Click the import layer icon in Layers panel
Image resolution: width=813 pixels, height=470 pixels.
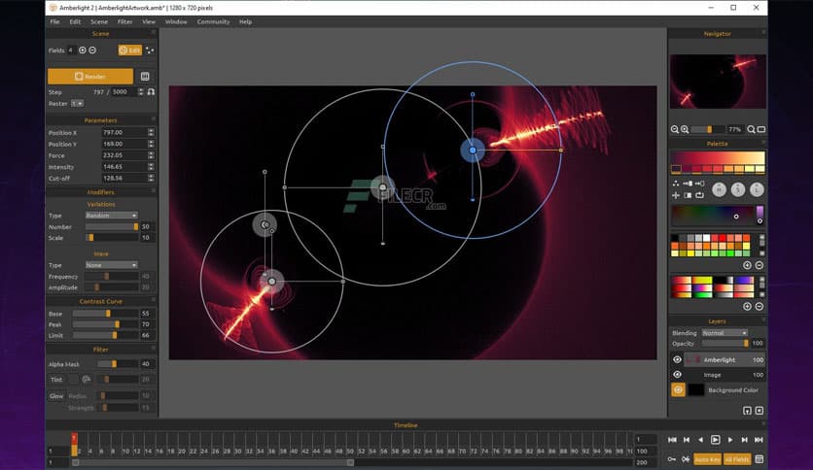pyautogui.click(x=747, y=411)
